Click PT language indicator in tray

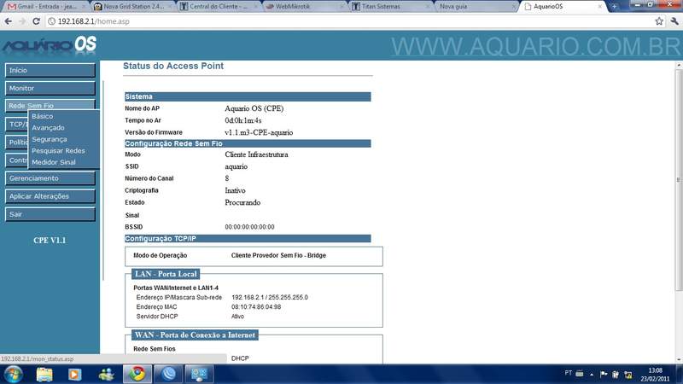coord(568,373)
